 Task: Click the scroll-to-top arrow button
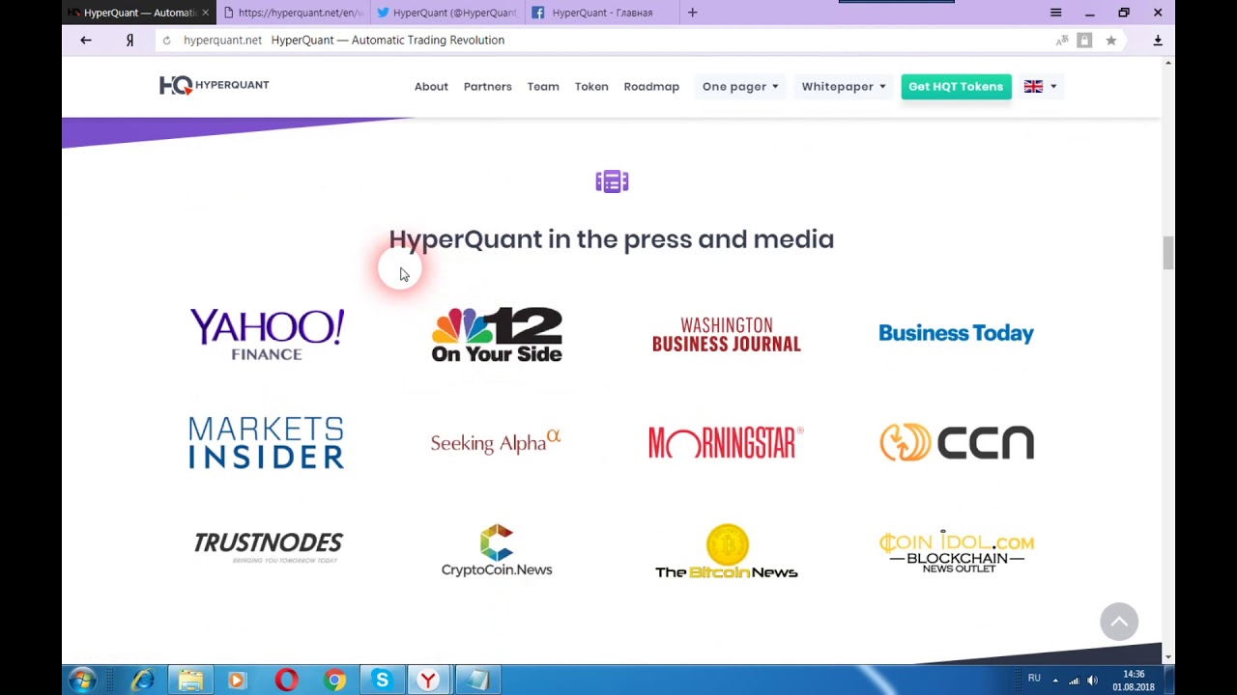[1119, 622]
